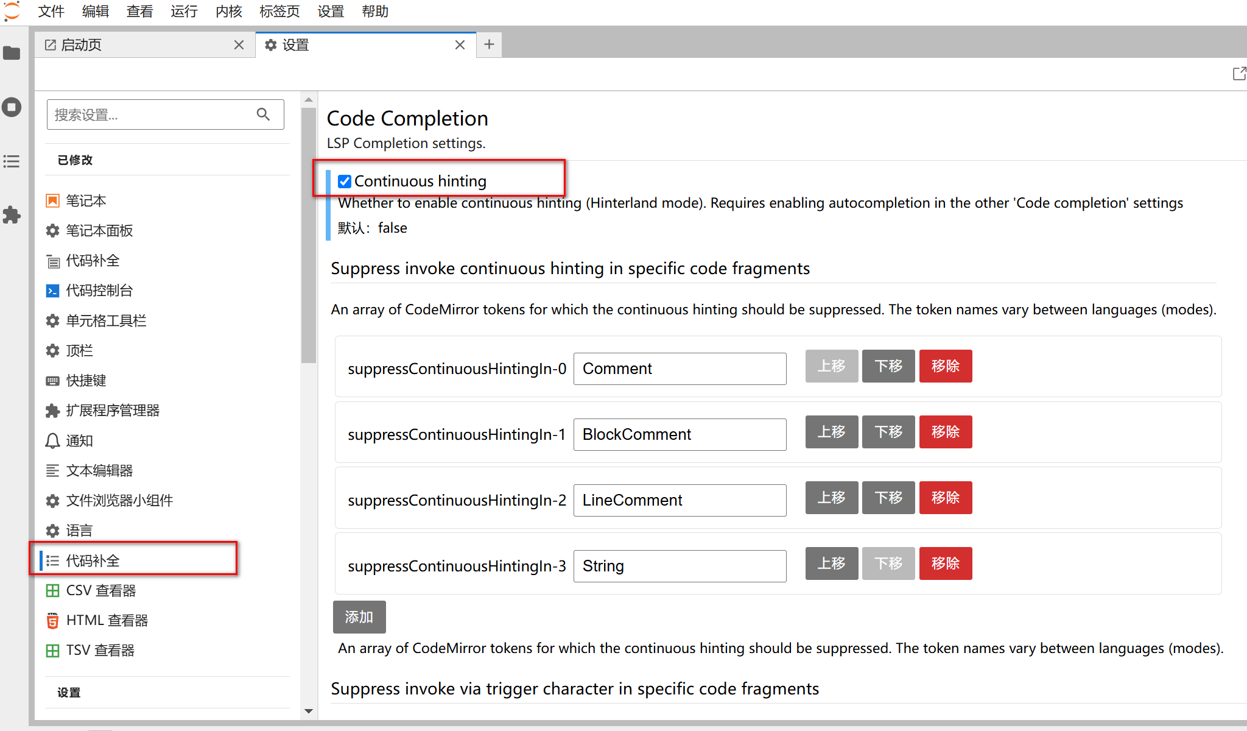
Task: Close the 设置 tab
Action: pos(460,45)
